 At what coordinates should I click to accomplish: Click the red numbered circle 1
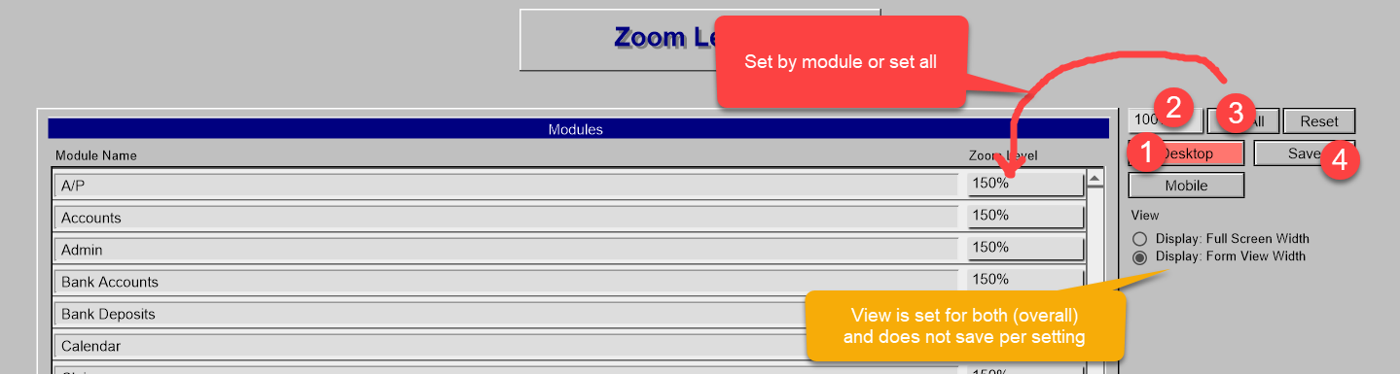1147,152
